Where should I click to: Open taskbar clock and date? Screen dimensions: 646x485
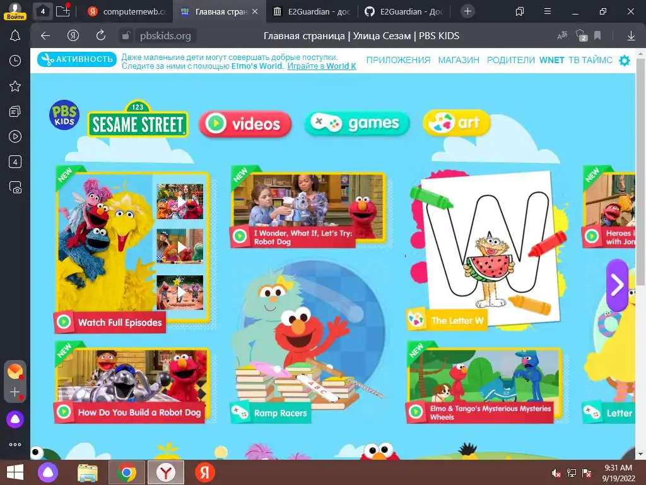618,473
